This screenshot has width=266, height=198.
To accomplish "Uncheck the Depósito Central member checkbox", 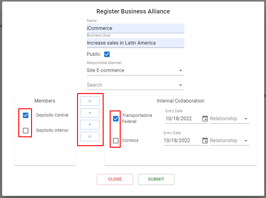I will click(26, 115).
